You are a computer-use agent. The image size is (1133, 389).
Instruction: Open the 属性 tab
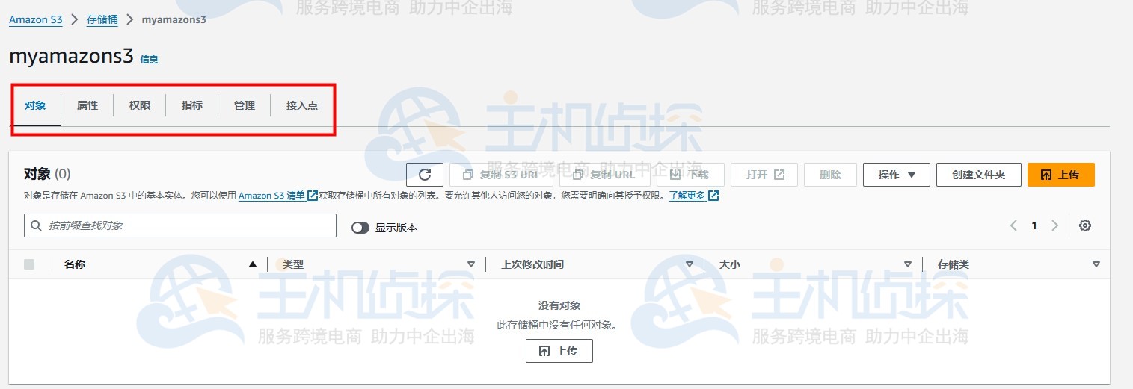pos(87,105)
